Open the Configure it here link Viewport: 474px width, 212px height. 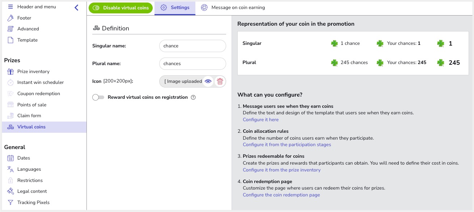(x=261, y=120)
